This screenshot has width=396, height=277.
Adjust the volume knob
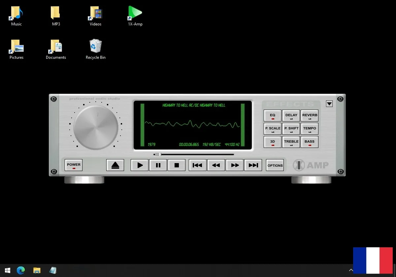tap(96, 127)
